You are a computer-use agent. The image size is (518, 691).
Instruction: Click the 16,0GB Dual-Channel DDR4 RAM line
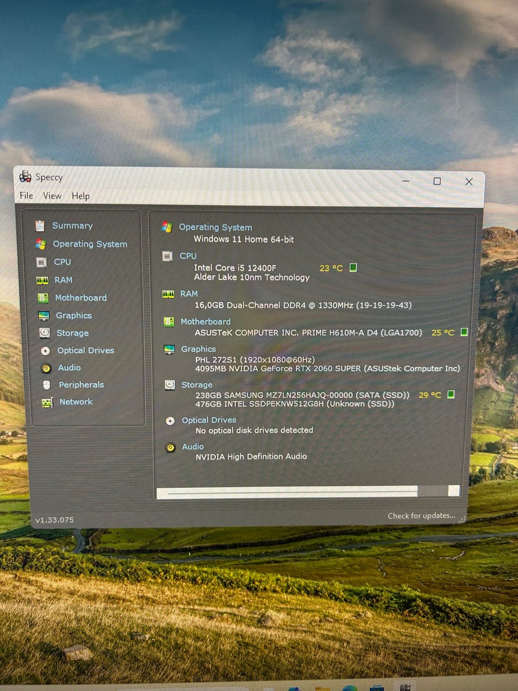tap(303, 305)
